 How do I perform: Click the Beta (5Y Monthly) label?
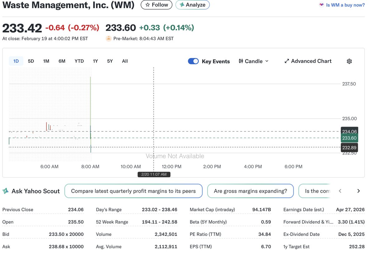[x=208, y=222]
